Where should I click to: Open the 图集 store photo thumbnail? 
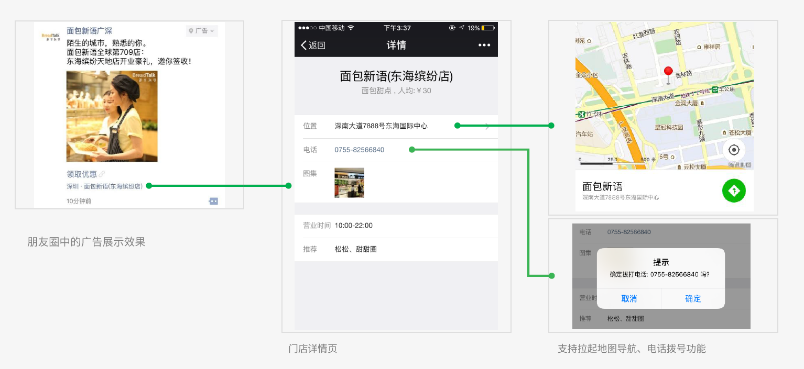point(349,183)
